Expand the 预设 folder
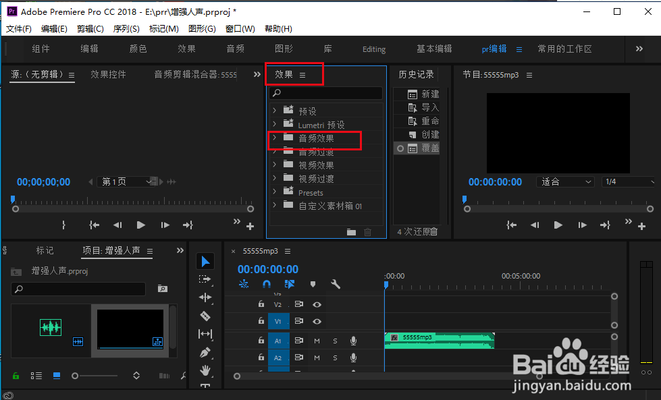 pyautogui.click(x=274, y=111)
